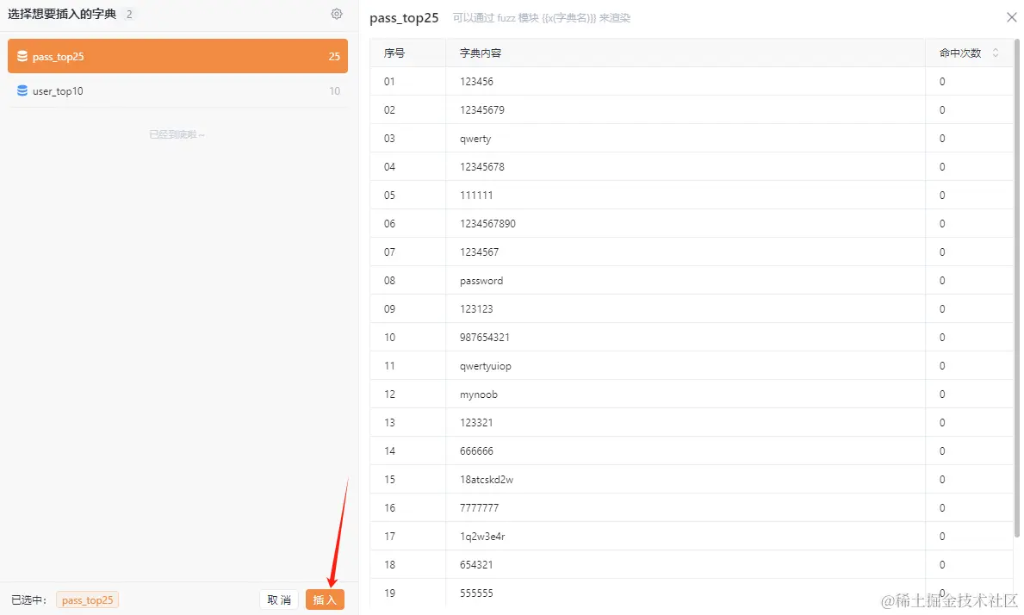Select entry 7777777 in the table
1024x615 pixels.
click(479, 508)
